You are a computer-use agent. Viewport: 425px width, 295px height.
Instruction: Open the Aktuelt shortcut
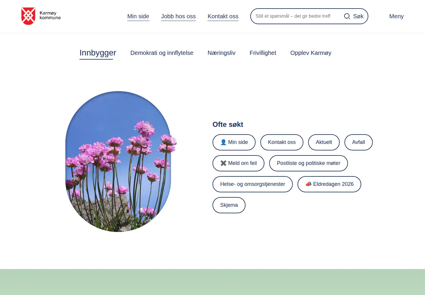(x=324, y=142)
